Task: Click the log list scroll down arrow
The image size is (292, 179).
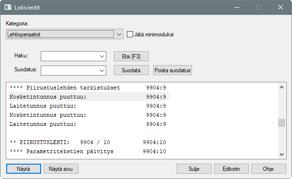Action: tap(282, 155)
